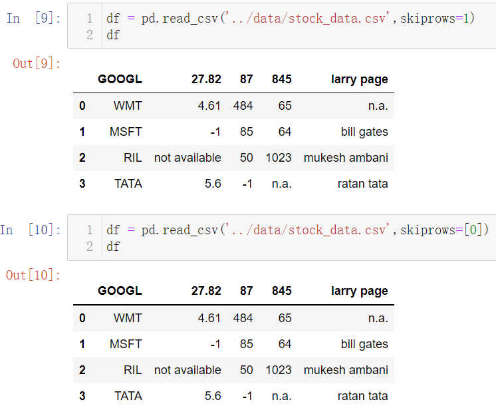Click GOOGL header in Out[10] table

120,291
